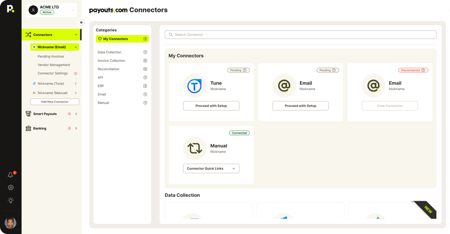
Task: Click Pending status badge on Tune card
Action: click(239, 70)
